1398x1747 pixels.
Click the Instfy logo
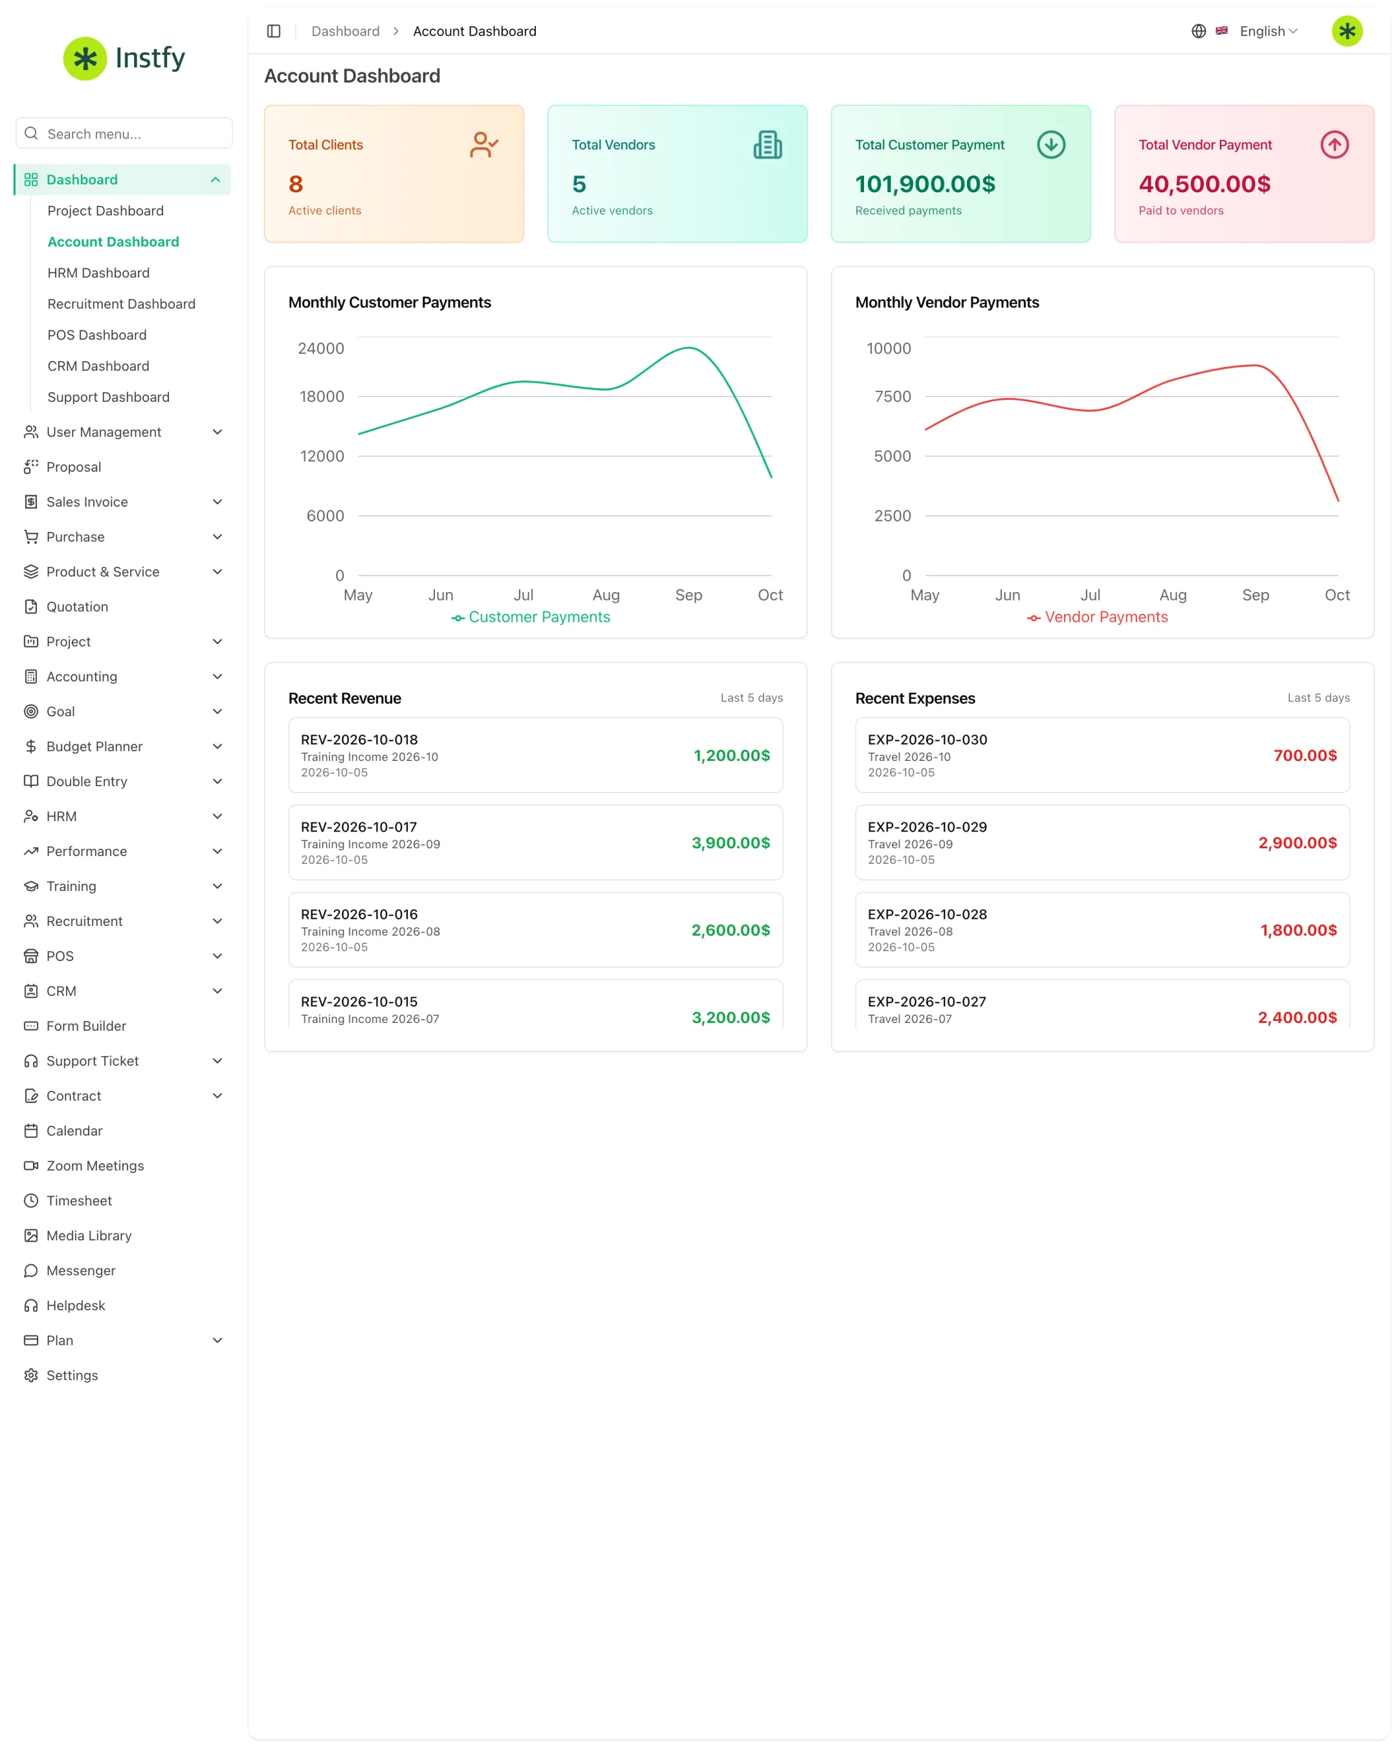tap(125, 58)
